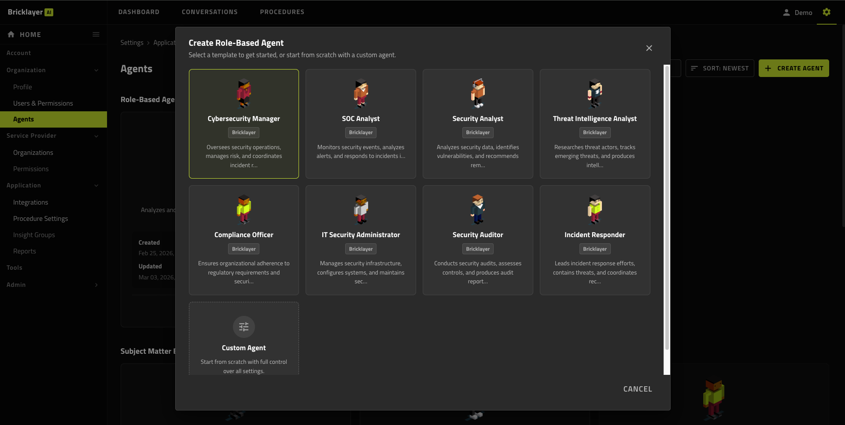Click the Bricklayer AI logo
This screenshot has height=425, width=845.
tap(30, 12)
